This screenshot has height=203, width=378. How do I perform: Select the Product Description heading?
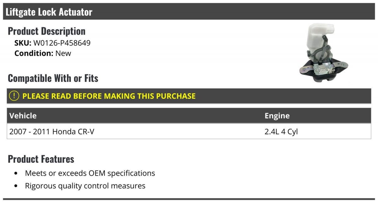point(47,31)
